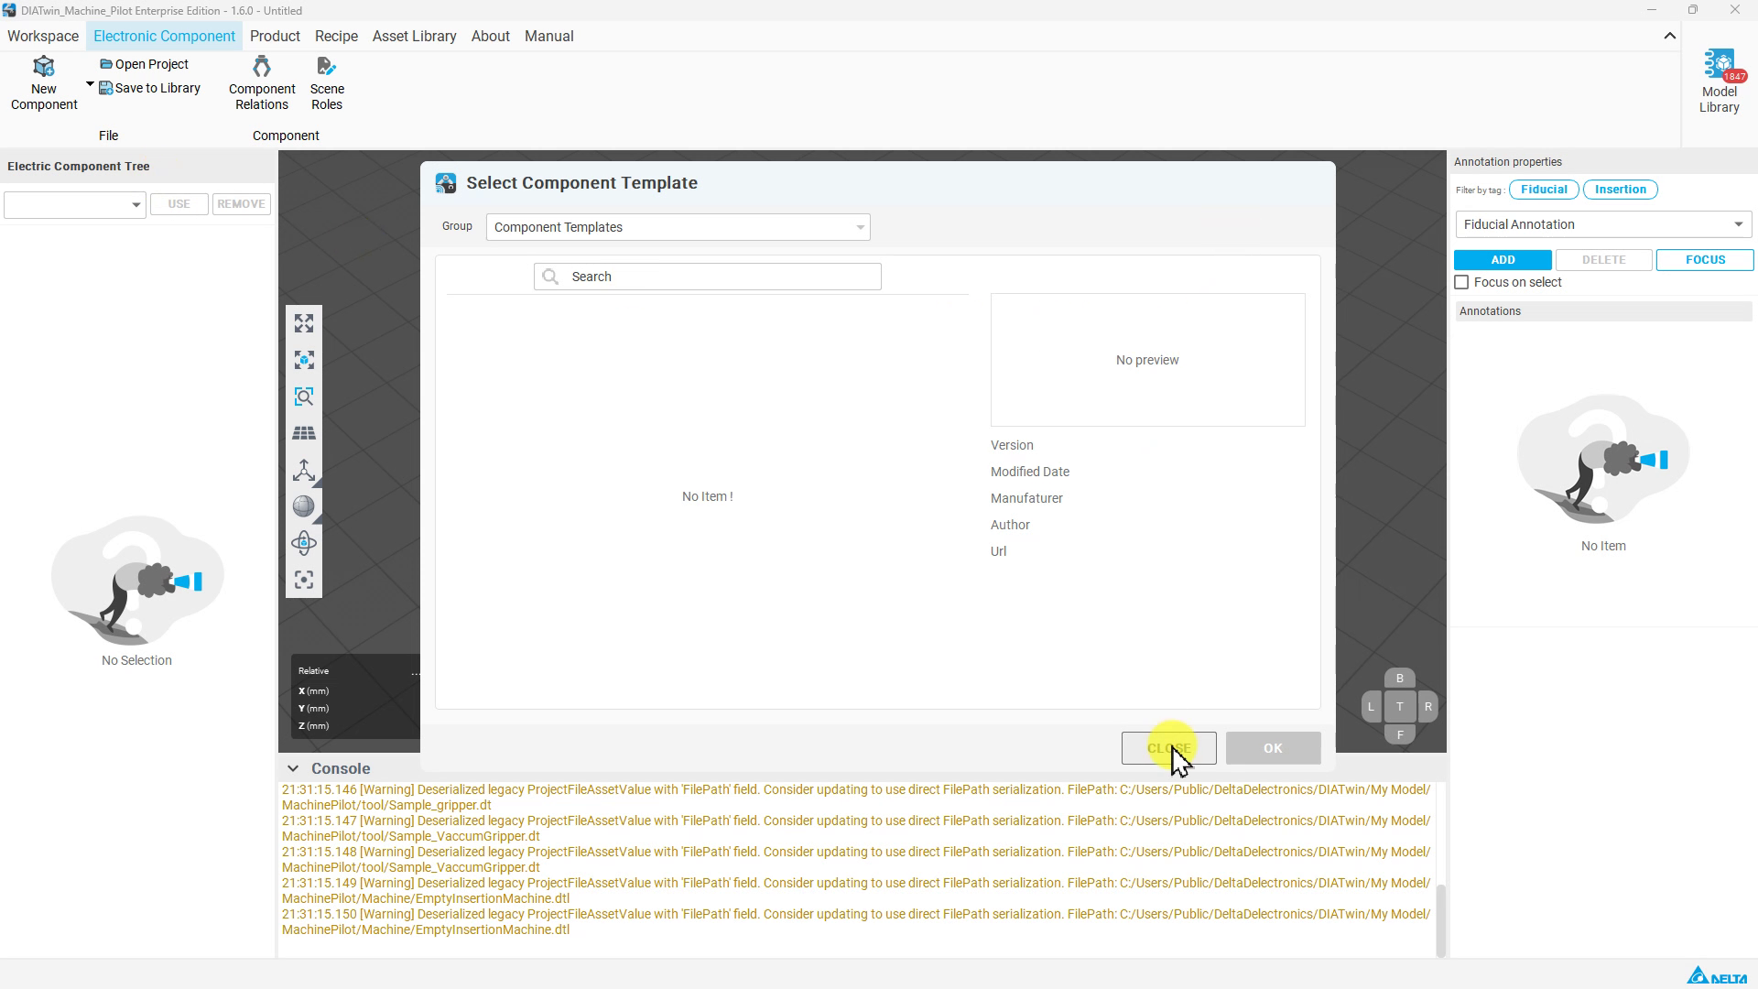Screen dimensions: 1758x989
Task: Click the focus center target icon
Action: (x=304, y=580)
